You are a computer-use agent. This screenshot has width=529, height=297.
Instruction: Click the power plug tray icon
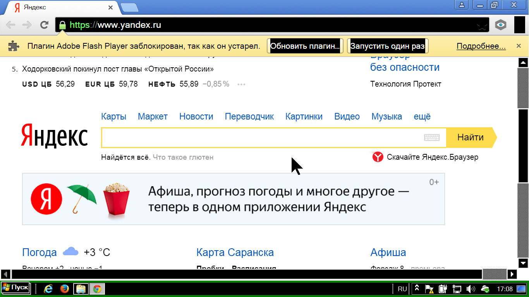click(443, 289)
